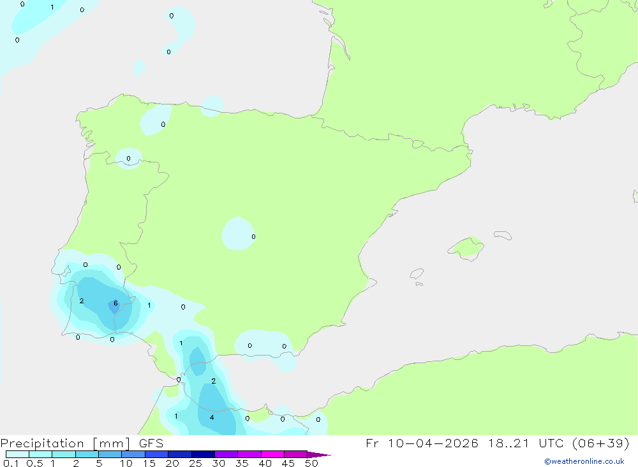638x467 pixels.
Task: Click the forecast offset '(06+39)'
Action: point(600,443)
